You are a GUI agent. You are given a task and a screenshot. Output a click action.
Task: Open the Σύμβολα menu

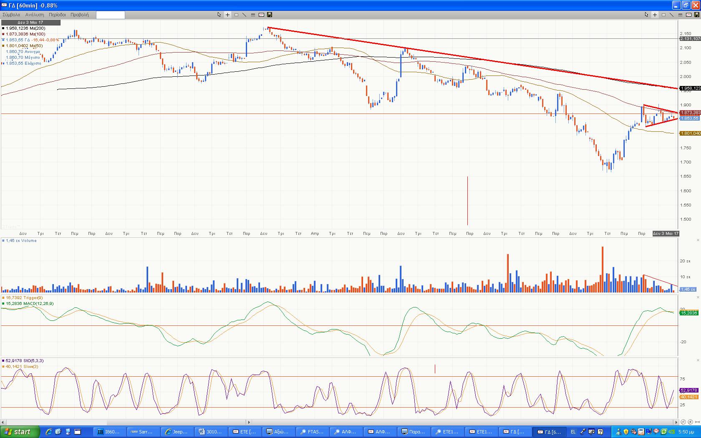11,15
